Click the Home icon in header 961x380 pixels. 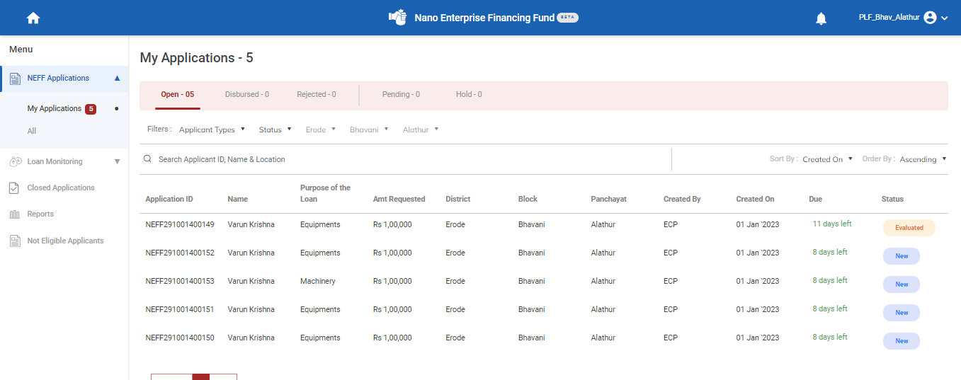[x=33, y=18]
